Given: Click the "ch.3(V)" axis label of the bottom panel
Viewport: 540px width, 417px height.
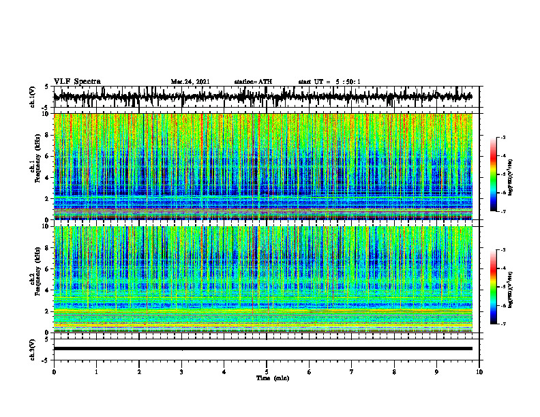Looking at the screenshot, I should 33,350.
